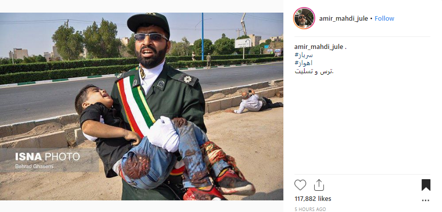
Task: Select the caption text ترس و تسلیت
Action: coord(314,72)
